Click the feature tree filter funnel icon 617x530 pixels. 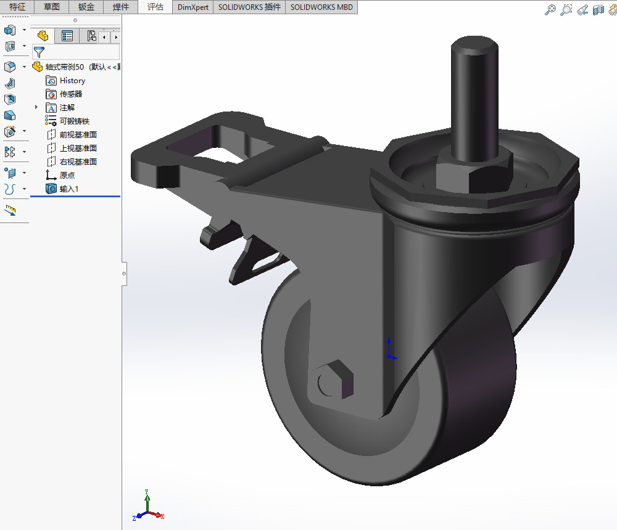[x=39, y=52]
